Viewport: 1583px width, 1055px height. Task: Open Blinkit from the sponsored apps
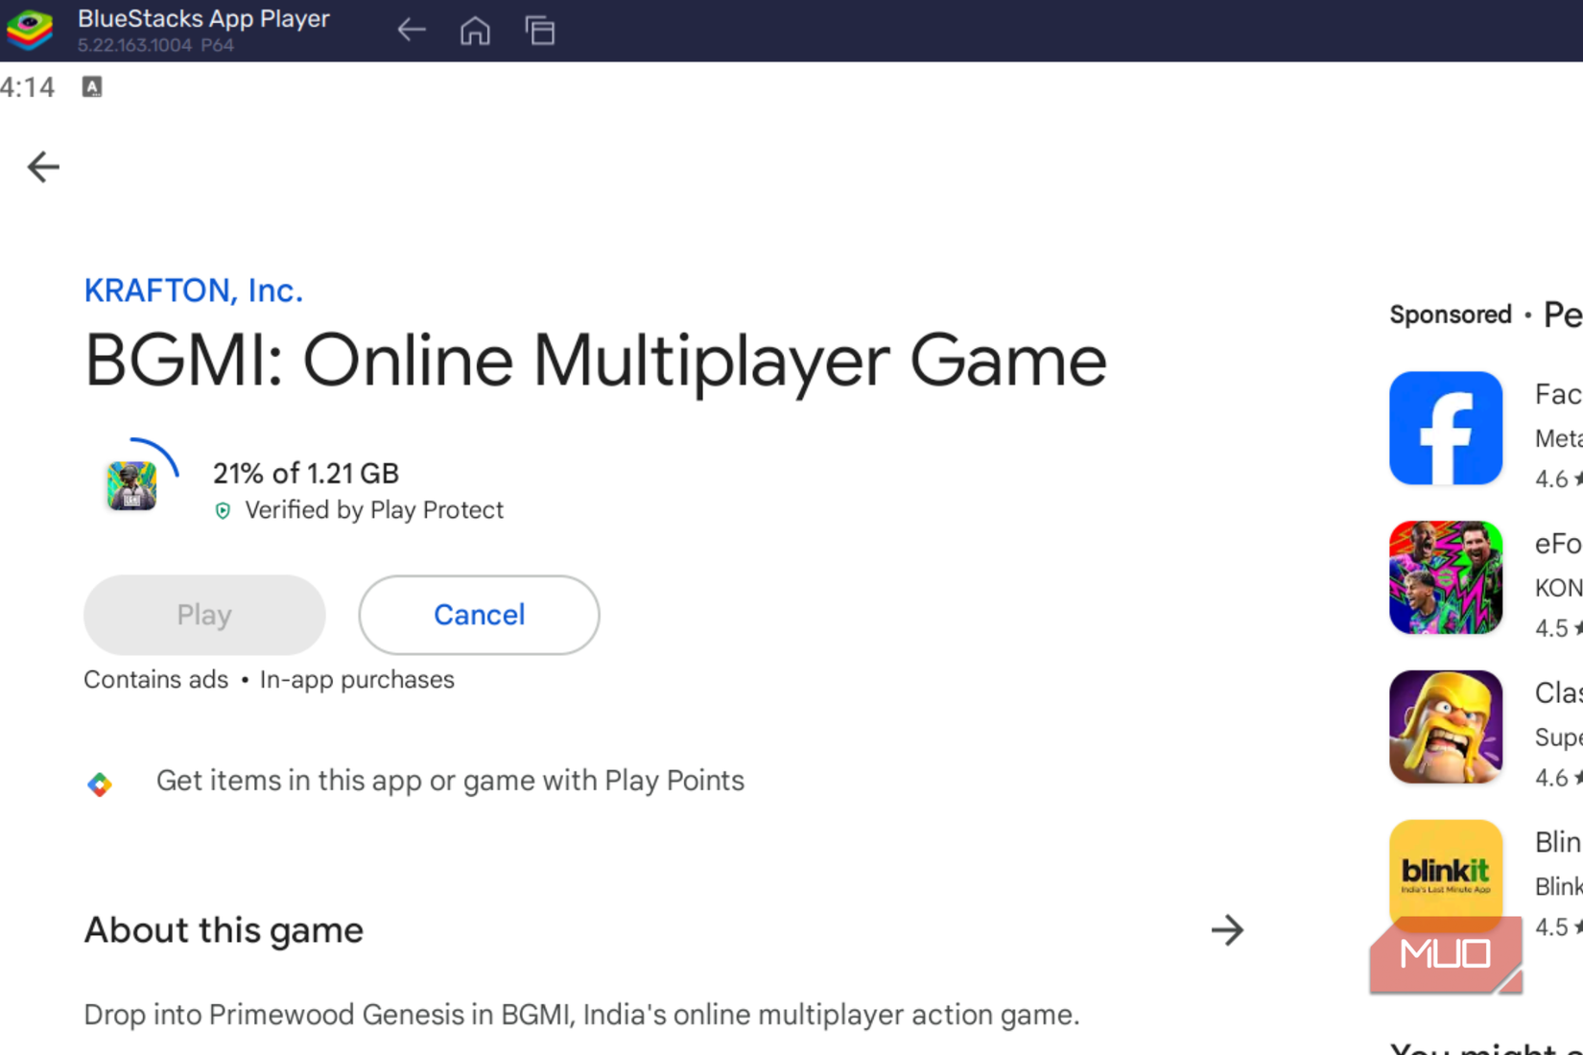(x=1445, y=873)
